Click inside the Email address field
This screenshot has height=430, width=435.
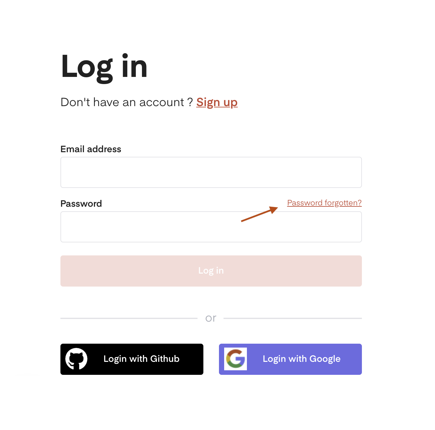click(x=211, y=172)
